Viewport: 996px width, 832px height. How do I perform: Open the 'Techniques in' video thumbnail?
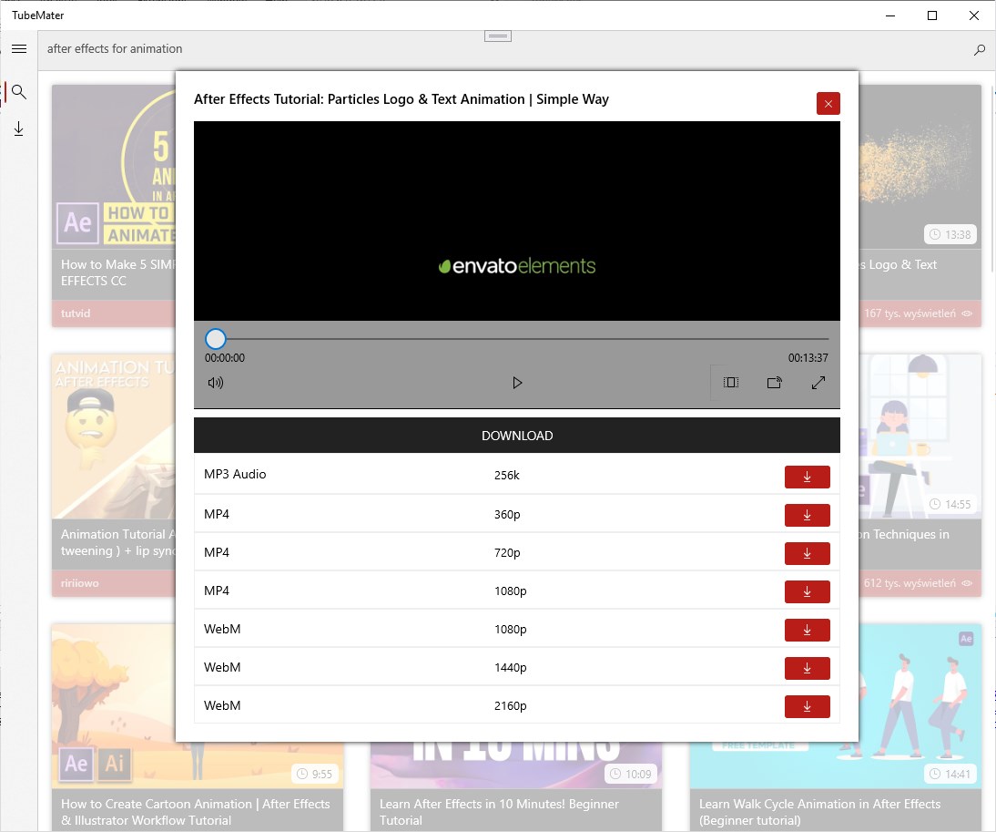[x=920, y=436]
